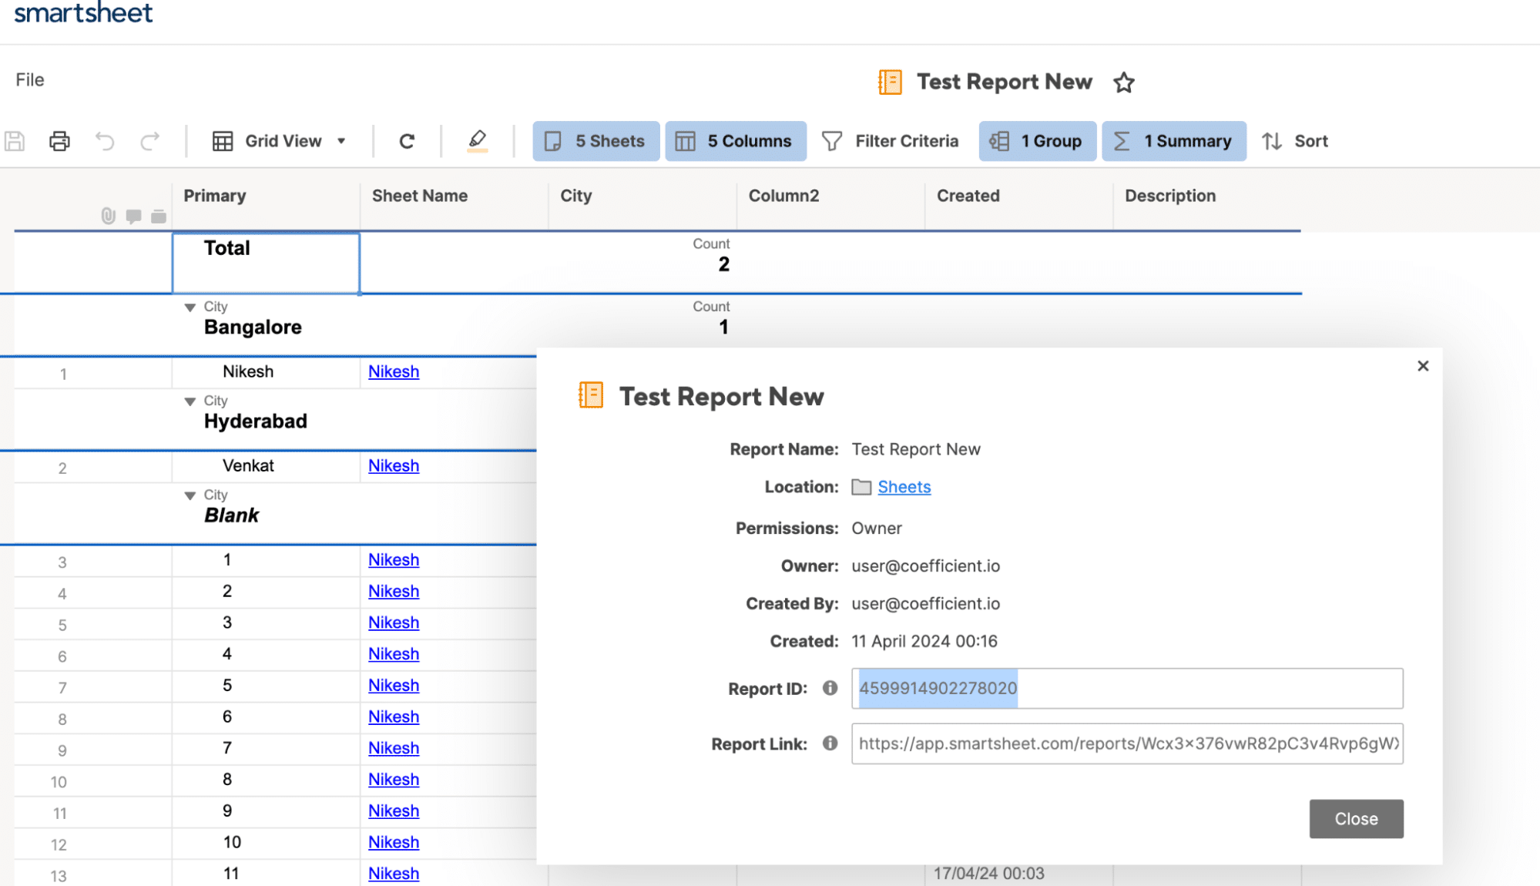The image size is (1540, 886).
Task: Open the Nikesh link in row 7
Action: coord(394,685)
